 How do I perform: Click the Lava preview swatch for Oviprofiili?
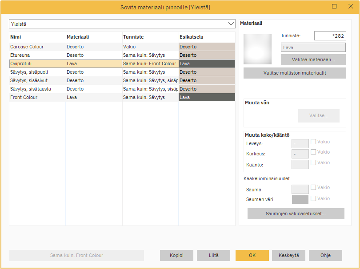[x=207, y=63]
